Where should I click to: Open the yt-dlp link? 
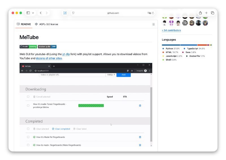pyautogui.click(x=66, y=54)
